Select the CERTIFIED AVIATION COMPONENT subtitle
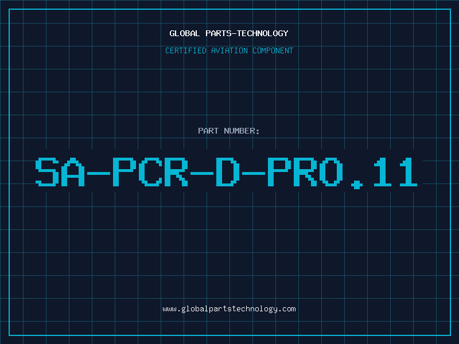Viewport: 459px width, 344px height. 229,50
